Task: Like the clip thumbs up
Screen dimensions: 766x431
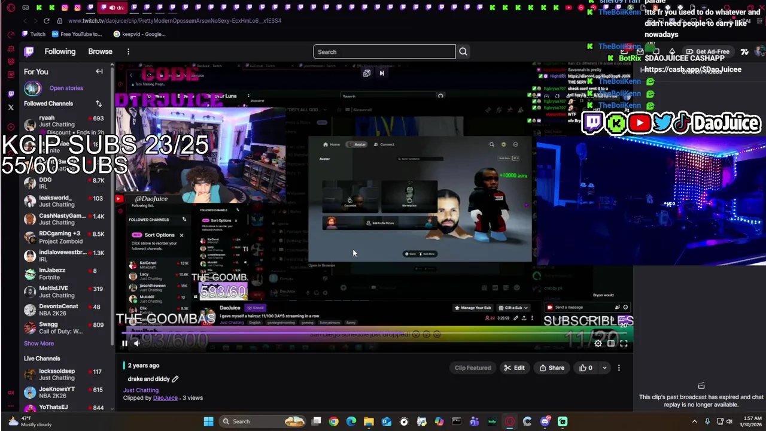Action: pyautogui.click(x=586, y=368)
